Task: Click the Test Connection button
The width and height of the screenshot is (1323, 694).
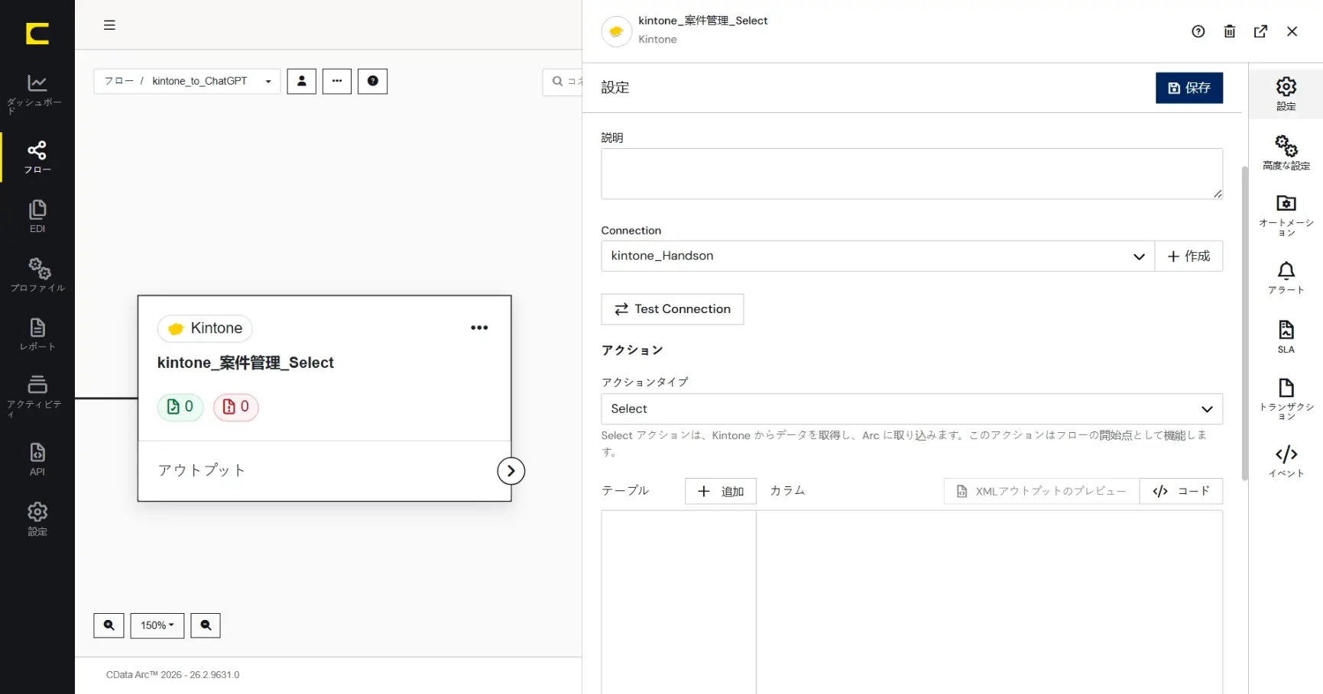Action: (x=673, y=309)
